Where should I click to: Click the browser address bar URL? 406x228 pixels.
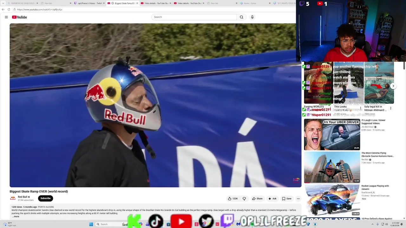point(40,9)
